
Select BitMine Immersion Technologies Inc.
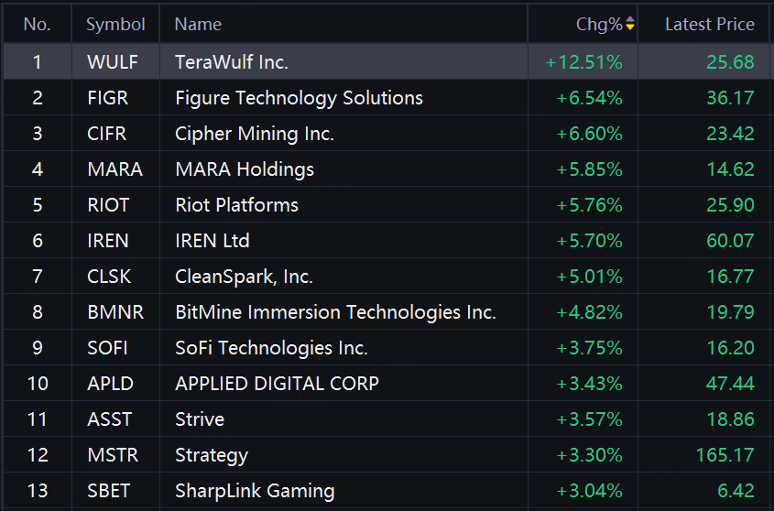[335, 312]
